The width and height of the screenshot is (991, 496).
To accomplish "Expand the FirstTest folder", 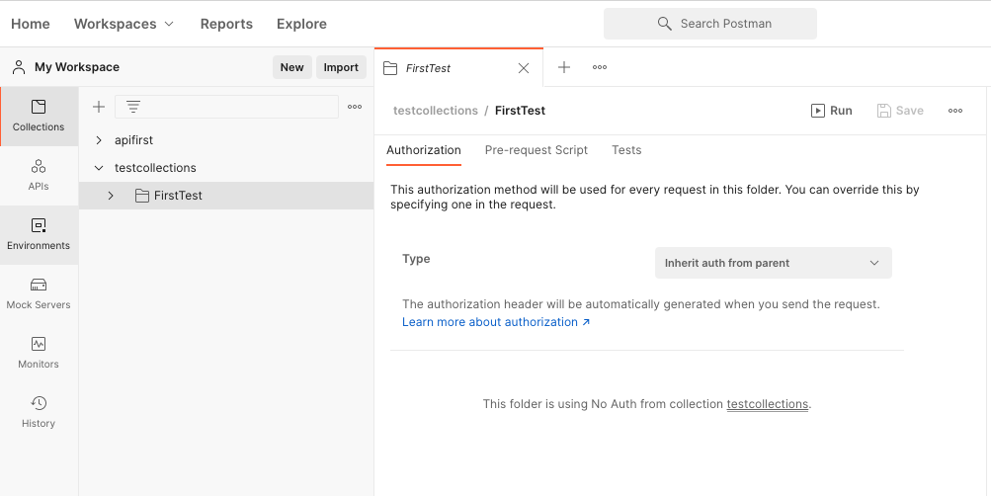I will [111, 196].
